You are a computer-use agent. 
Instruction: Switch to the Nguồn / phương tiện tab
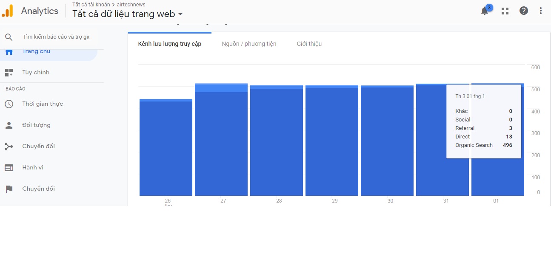249,44
